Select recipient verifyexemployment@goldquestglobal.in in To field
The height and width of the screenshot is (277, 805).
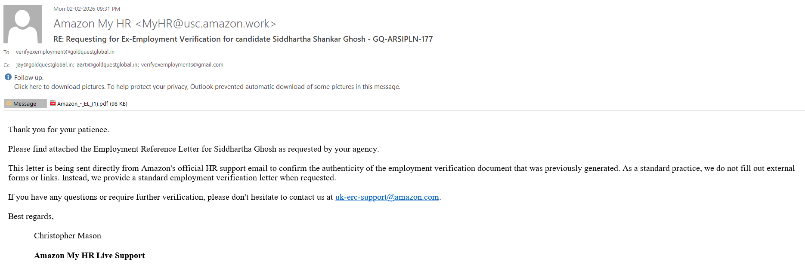[65, 52]
